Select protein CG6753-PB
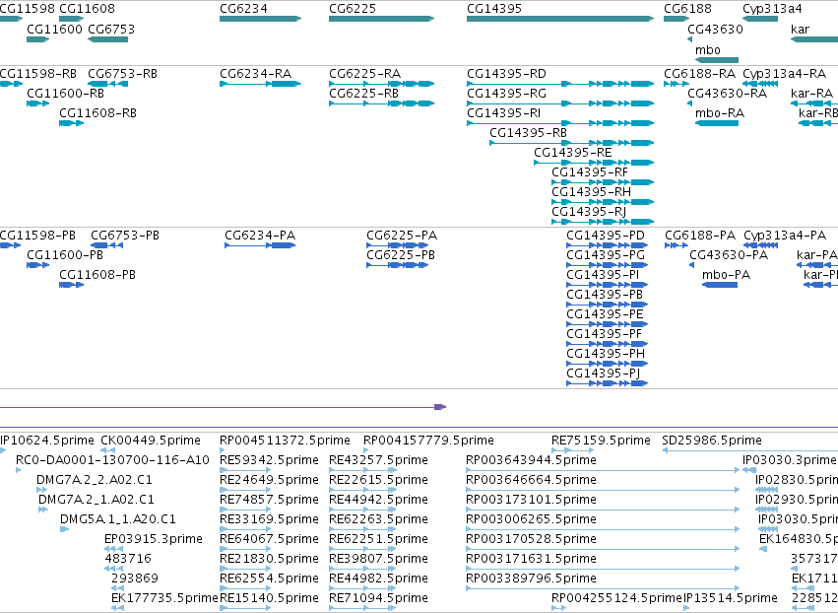The width and height of the screenshot is (838, 613). point(107,245)
